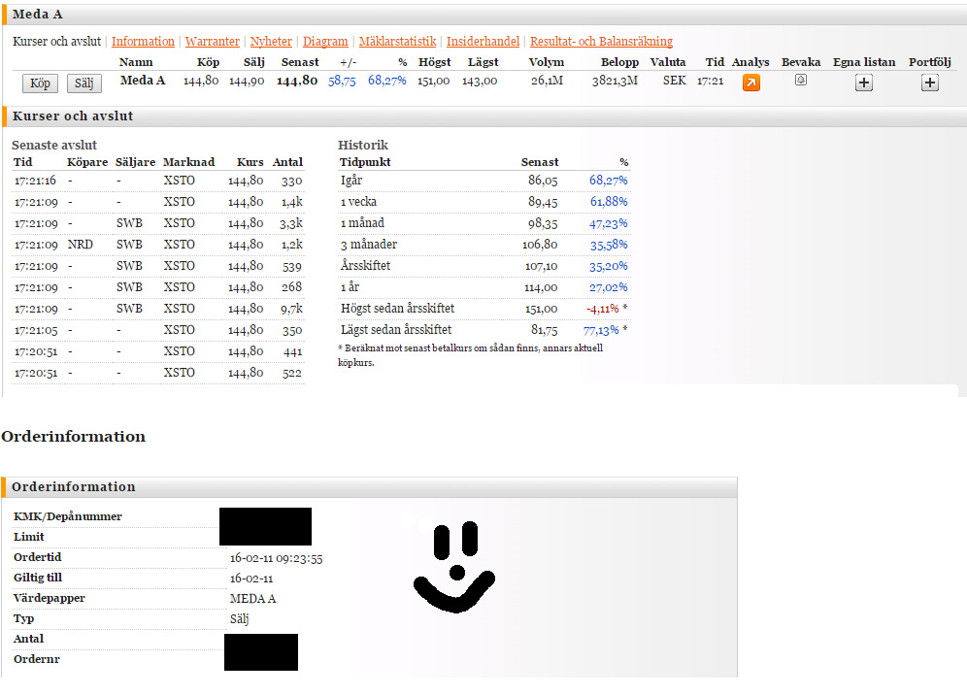Click the hand-drawn smiley face

[453, 568]
